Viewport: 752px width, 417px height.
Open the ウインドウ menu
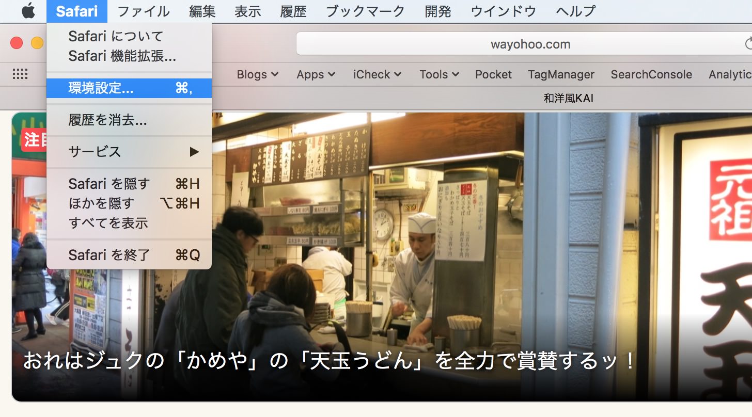503,11
